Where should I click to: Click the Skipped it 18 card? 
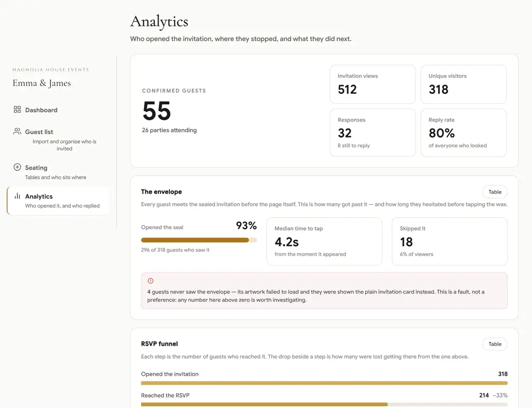(449, 241)
